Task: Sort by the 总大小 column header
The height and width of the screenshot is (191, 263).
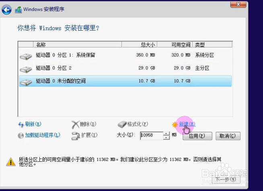Action: [140, 45]
